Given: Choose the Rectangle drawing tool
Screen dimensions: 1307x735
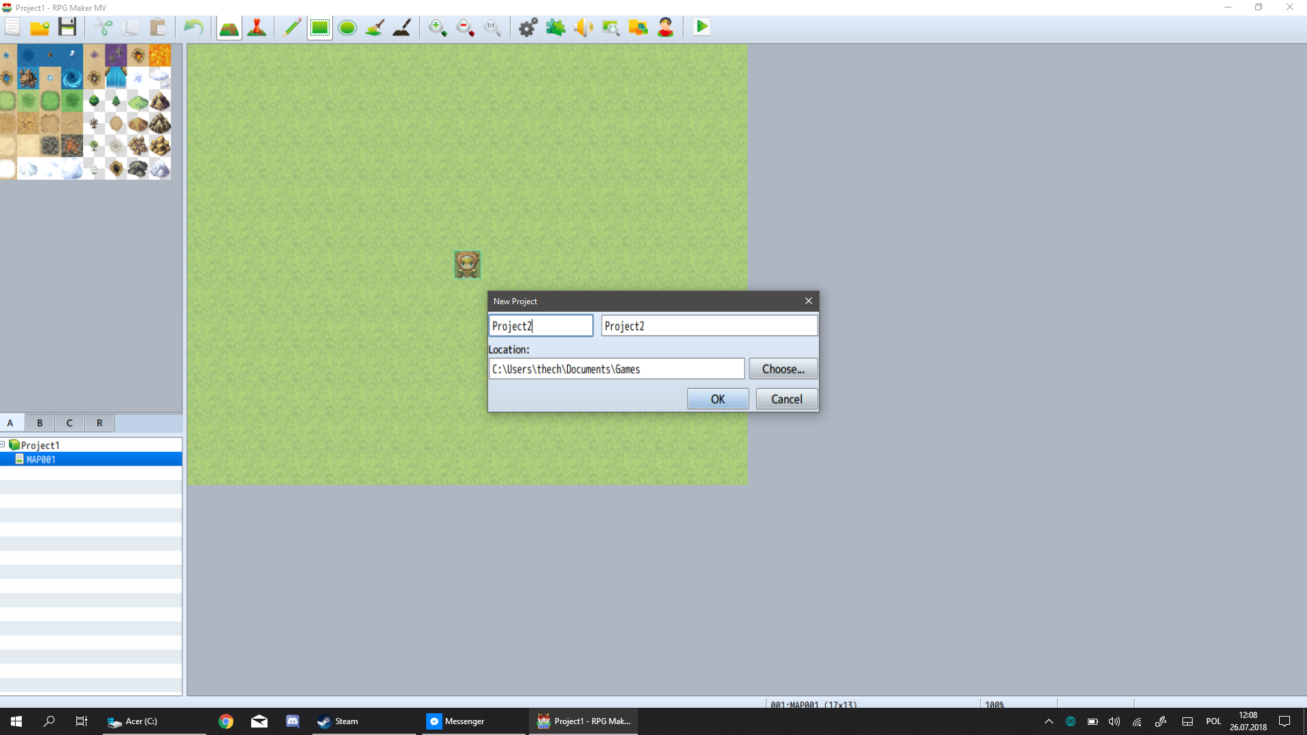Looking at the screenshot, I should (x=319, y=28).
